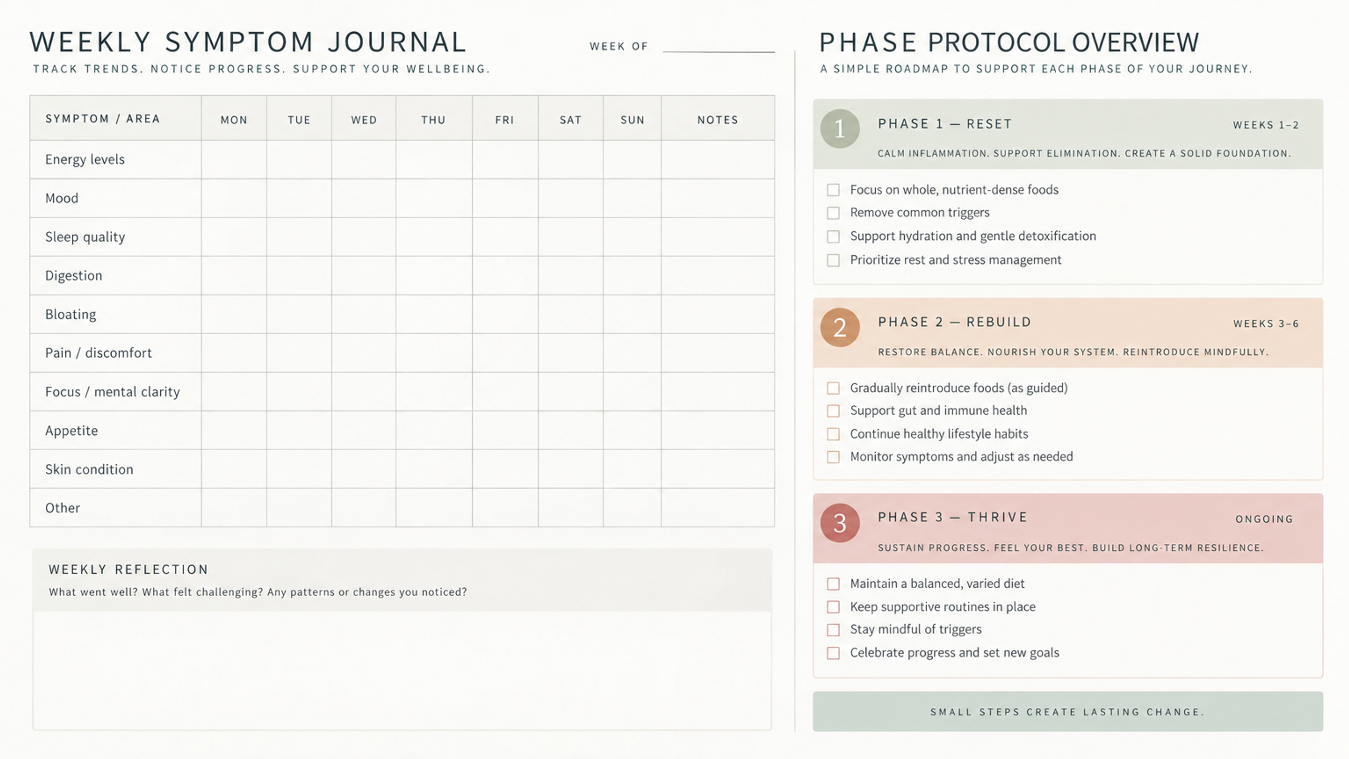Image resolution: width=1349 pixels, height=759 pixels.
Task: Select the Mood row Notes cell
Action: (718, 198)
